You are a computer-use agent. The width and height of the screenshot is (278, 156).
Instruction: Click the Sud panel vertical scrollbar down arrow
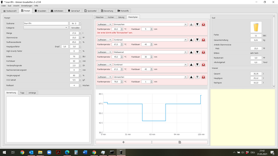coord(274,87)
